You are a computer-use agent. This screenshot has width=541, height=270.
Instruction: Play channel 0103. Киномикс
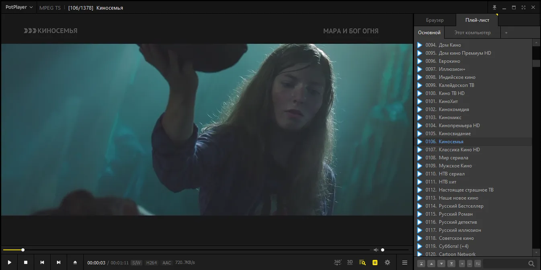(473, 117)
